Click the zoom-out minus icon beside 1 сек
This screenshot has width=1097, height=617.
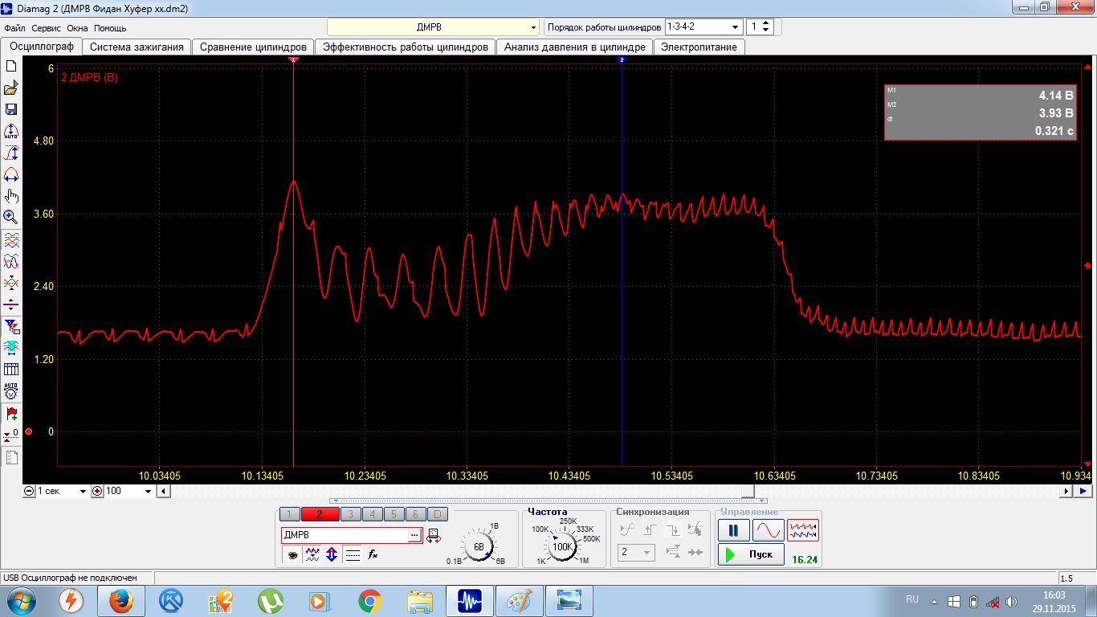(x=30, y=491)
